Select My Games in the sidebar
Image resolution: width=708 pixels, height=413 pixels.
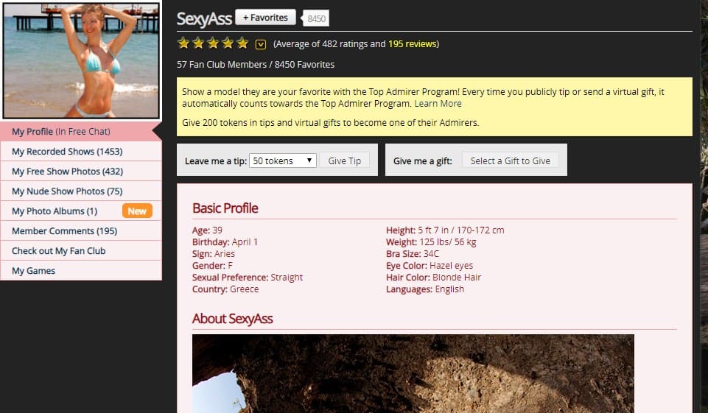(x=33, y=271)
